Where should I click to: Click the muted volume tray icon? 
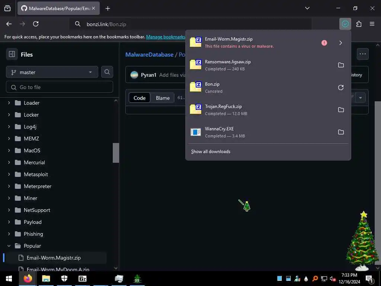332,279
